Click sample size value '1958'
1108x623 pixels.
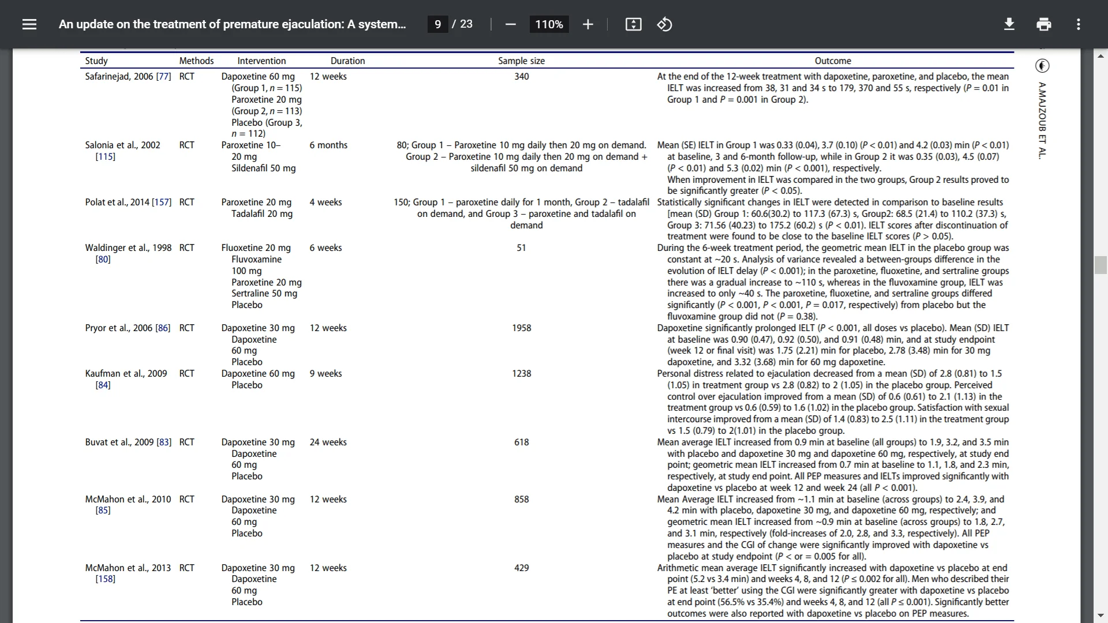pos(522,328)
